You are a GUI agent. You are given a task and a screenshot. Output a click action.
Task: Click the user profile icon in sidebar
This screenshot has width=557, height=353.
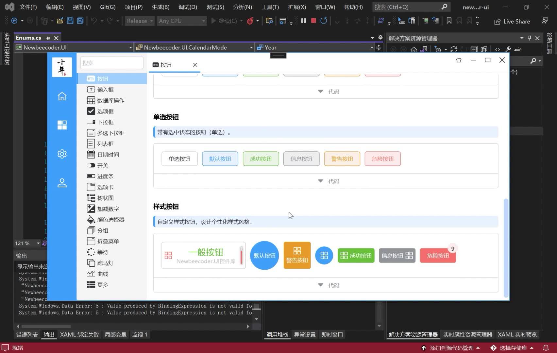(62, 183)
